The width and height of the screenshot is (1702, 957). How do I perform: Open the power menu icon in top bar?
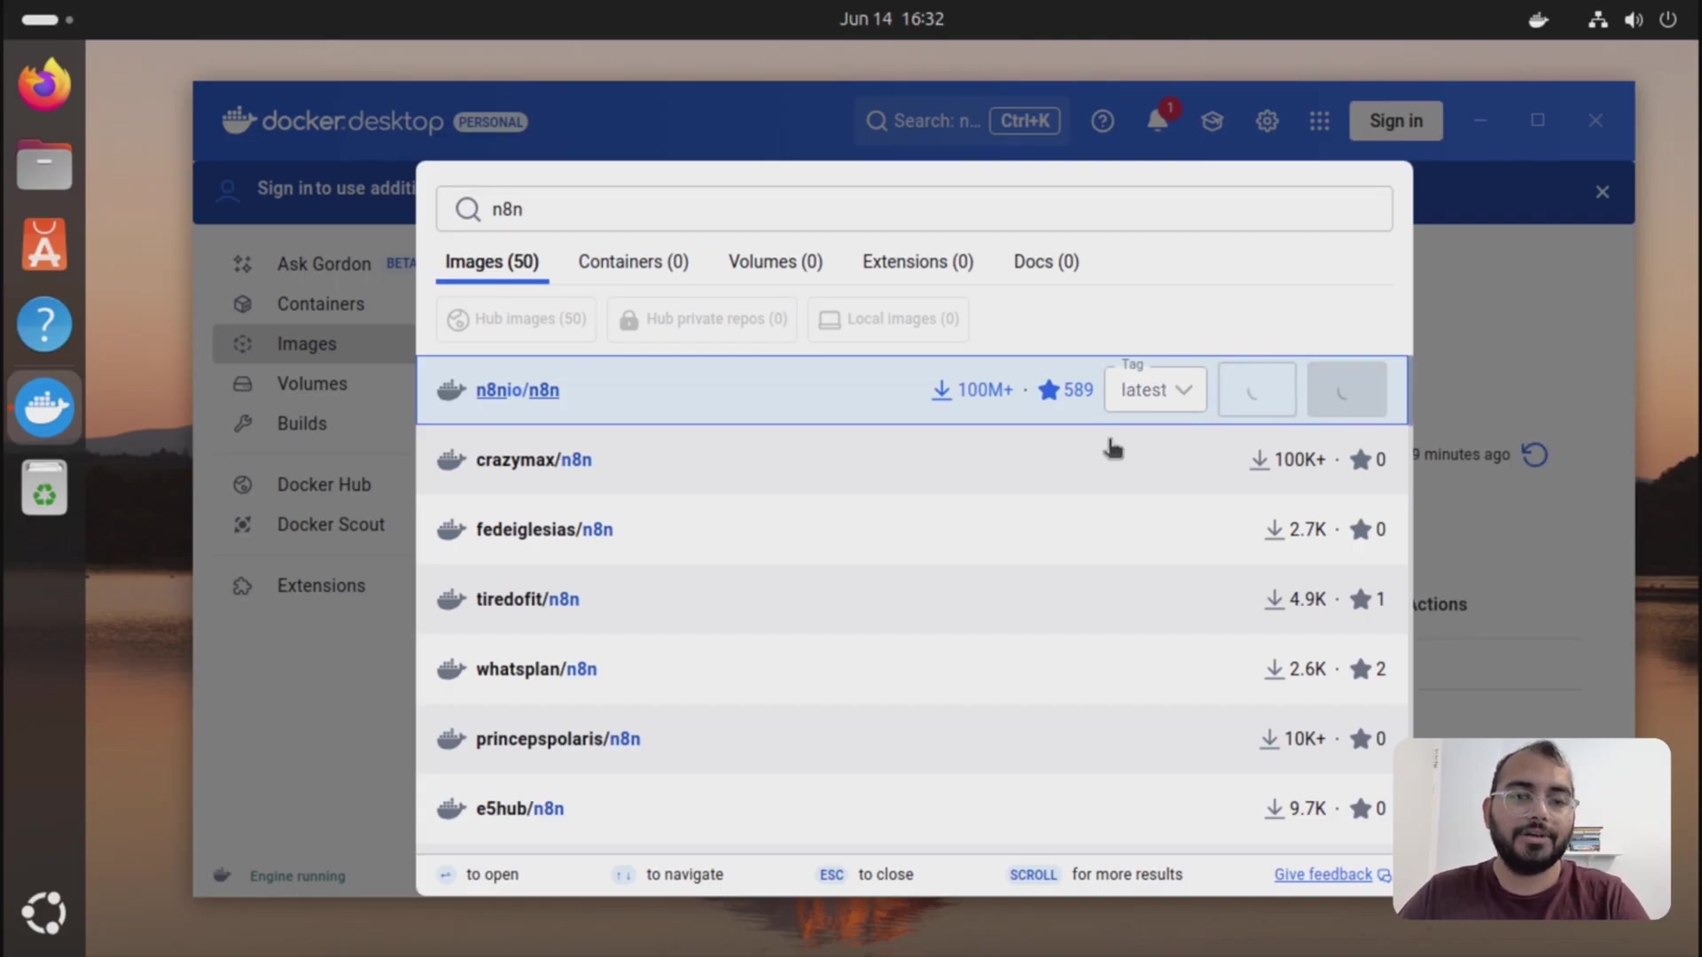pos(1668,19)
